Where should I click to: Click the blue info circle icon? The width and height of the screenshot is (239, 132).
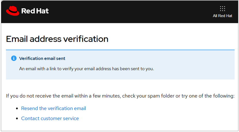coord(14,58)
